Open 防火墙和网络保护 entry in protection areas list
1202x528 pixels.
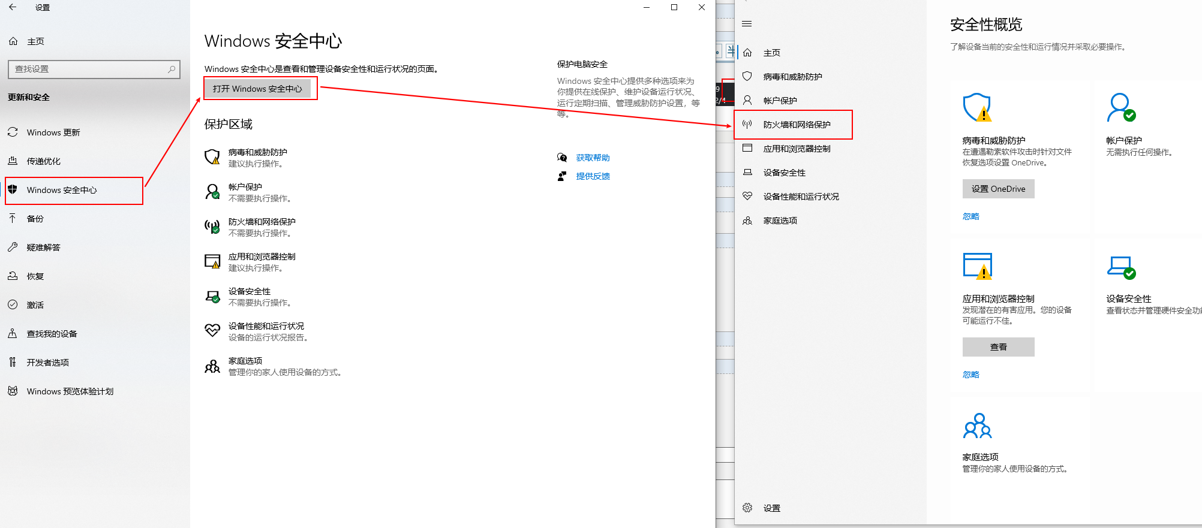(262, 227)
